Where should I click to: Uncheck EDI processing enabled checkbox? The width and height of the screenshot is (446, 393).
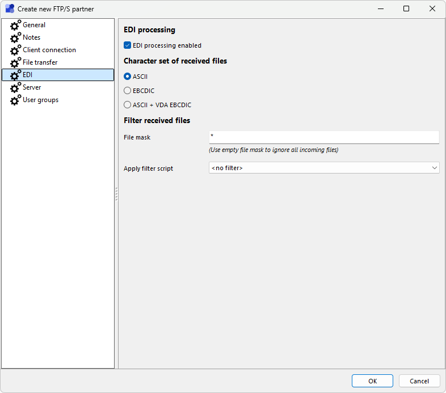click(127, 45)
